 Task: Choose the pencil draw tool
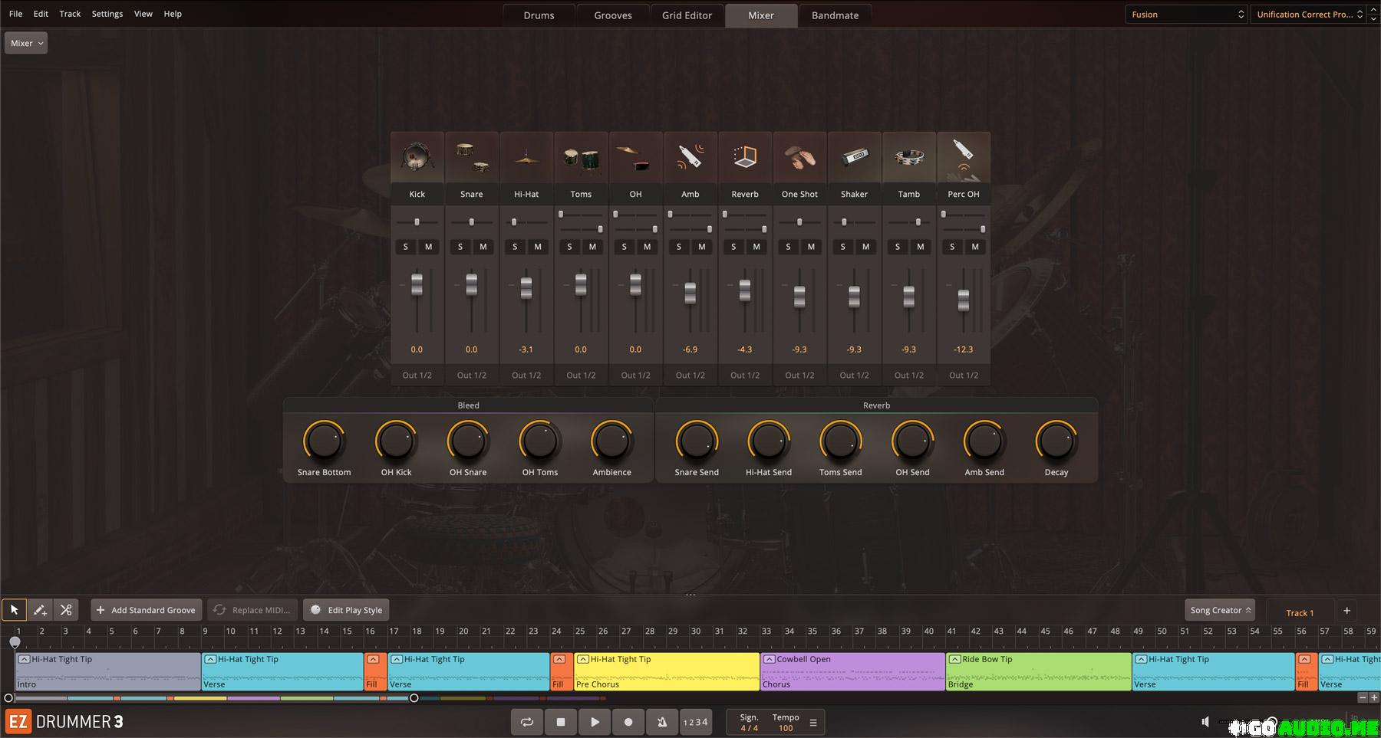pos(40,610)
